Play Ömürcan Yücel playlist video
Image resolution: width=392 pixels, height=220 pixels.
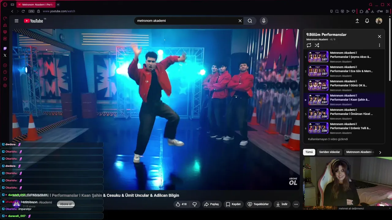[344, 114]
